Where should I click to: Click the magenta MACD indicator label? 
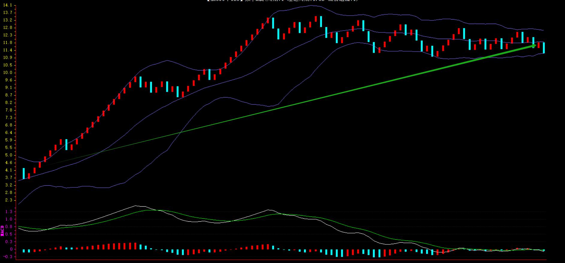(2, 231)
